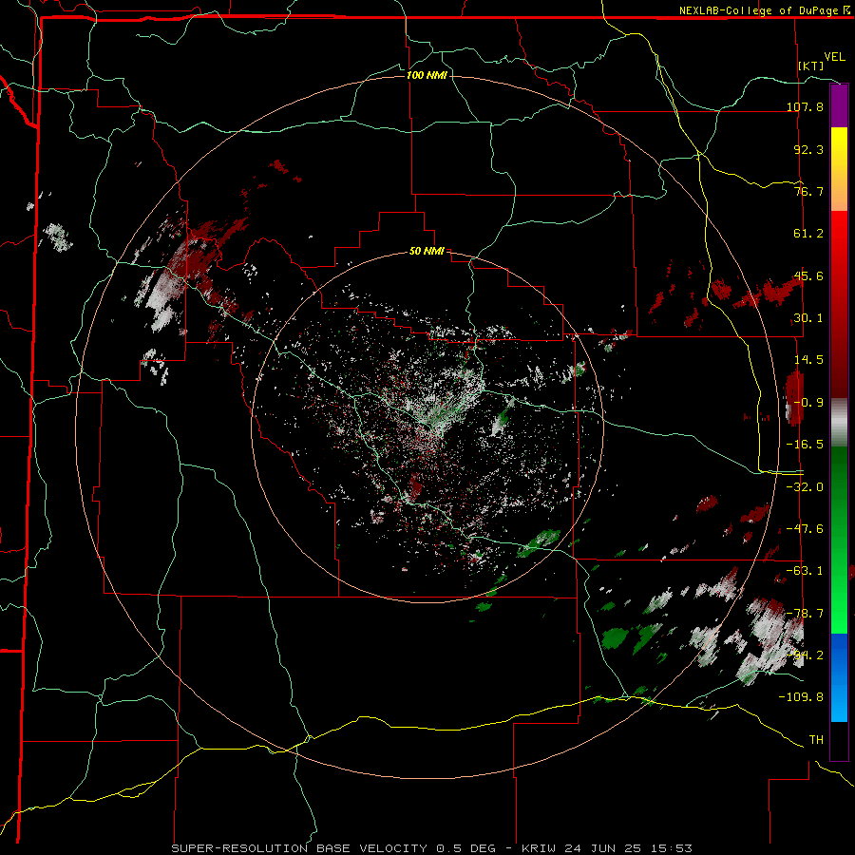
Task: Pick the black TH segment of the color bar
Action: pyautogui.click(x=839, y=740)
